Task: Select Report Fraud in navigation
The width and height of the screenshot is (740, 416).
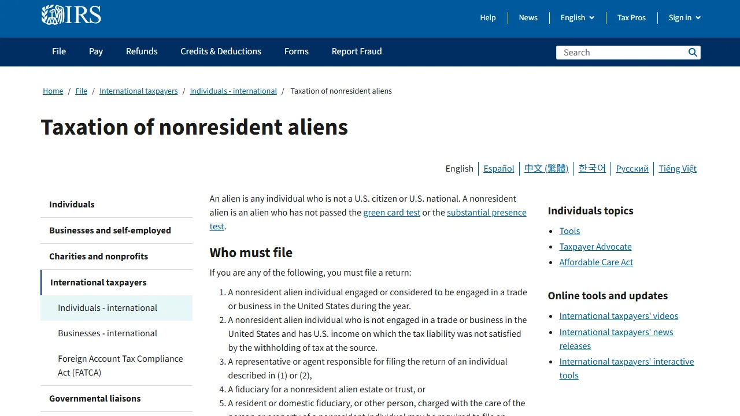Action: [x=357, y=51]
